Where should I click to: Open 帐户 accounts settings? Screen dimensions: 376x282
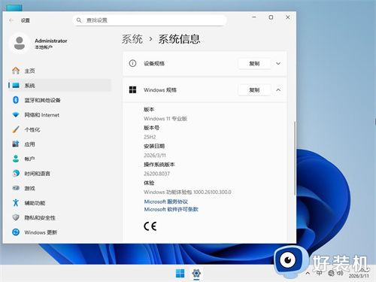(59, 159)
